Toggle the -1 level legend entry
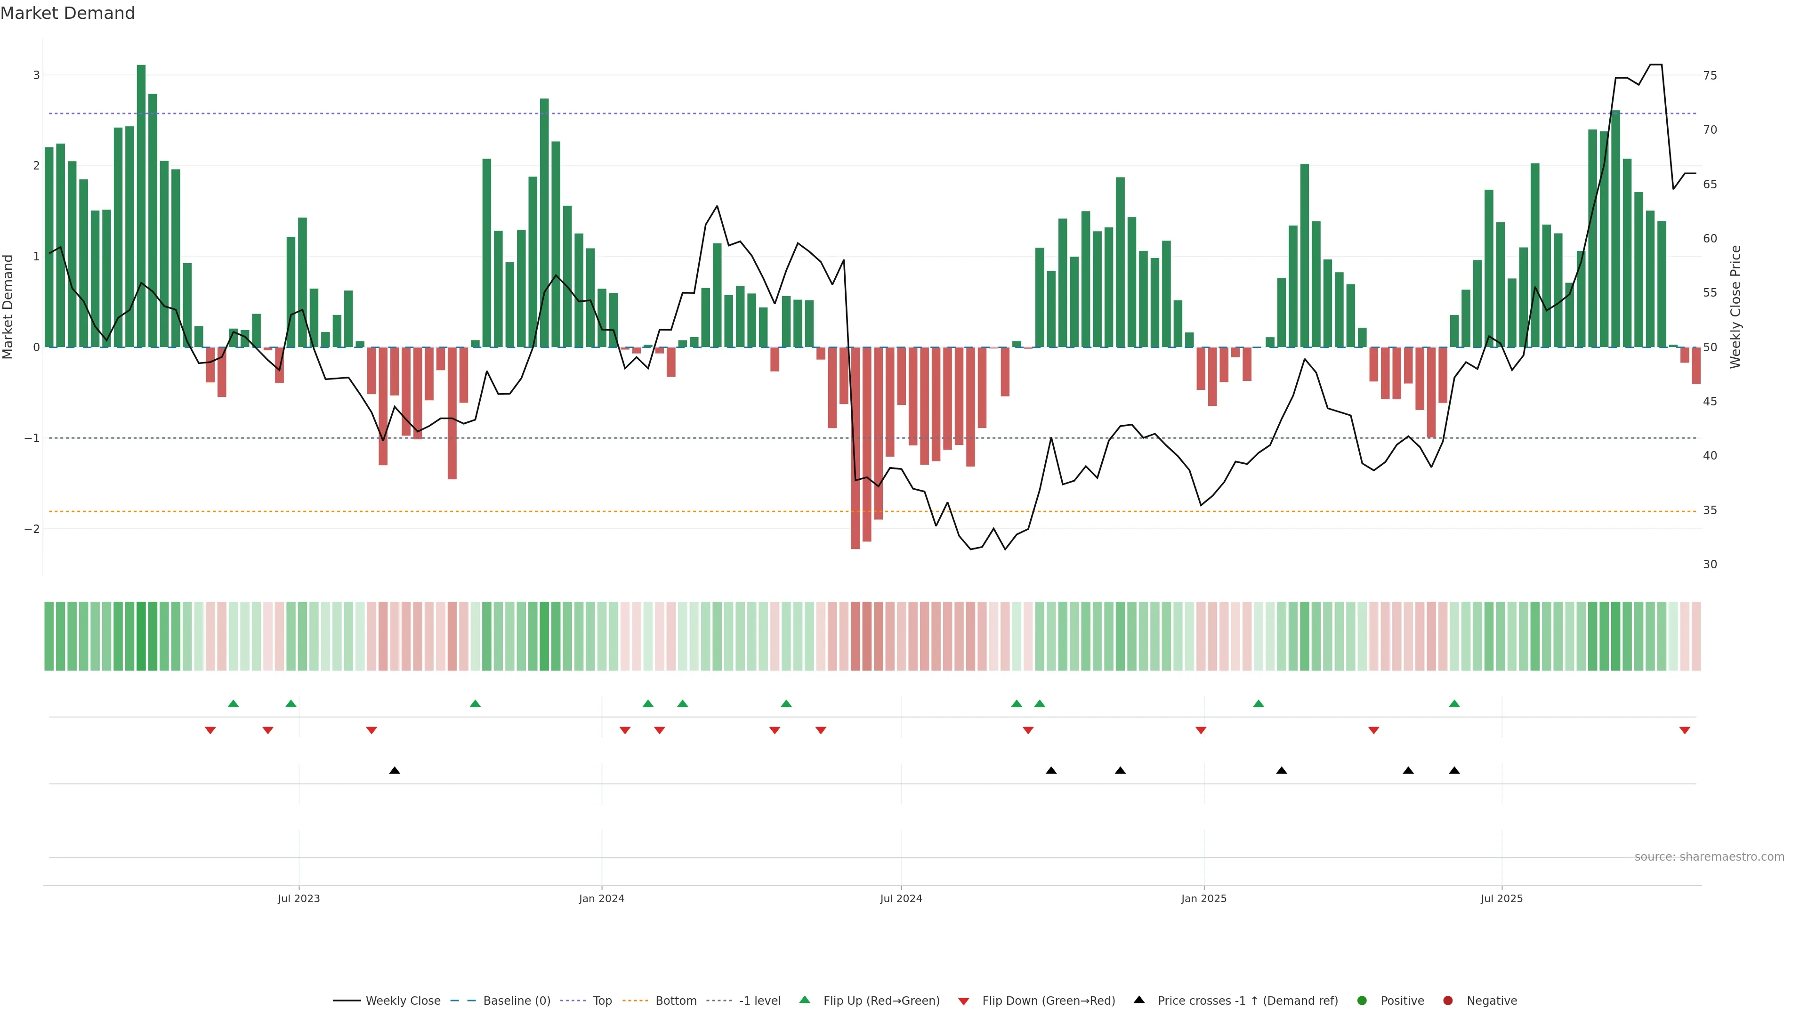Image resolution: width=1808 pixels, height=1017 pixels. 759,1000
